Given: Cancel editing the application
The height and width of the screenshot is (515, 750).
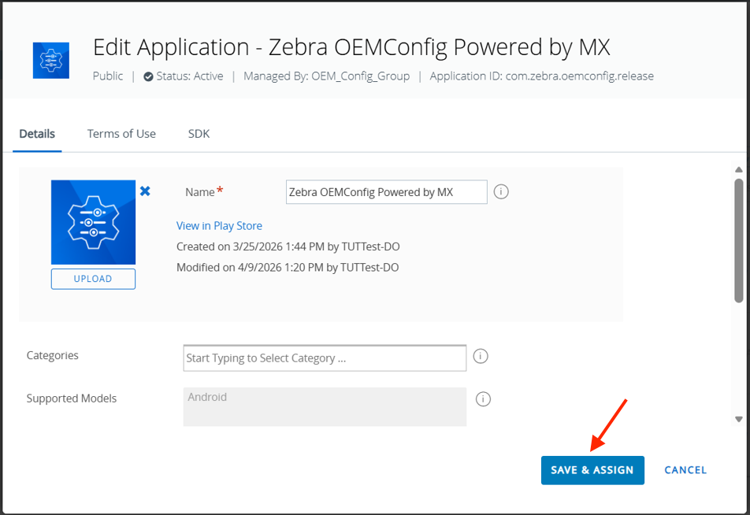Looking at the screenshot, I should coord(685,470).
